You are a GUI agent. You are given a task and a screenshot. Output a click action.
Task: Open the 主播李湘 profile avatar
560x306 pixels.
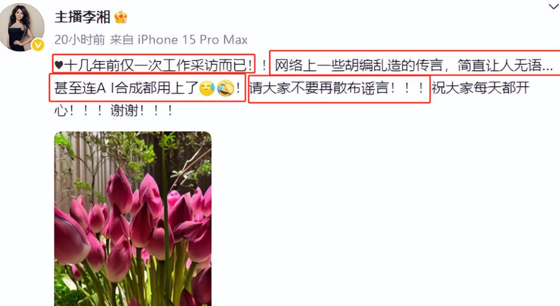[x=22, y=28]
